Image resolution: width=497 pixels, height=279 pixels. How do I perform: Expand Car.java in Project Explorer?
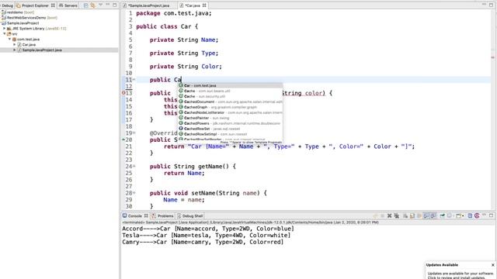pyautogui.click(x=15, y=45)
